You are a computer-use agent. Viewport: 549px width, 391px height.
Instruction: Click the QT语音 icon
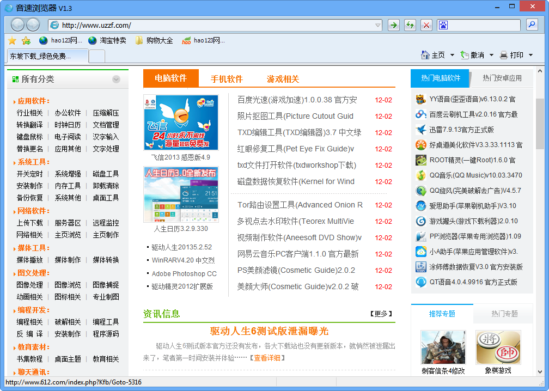[421, 282]
